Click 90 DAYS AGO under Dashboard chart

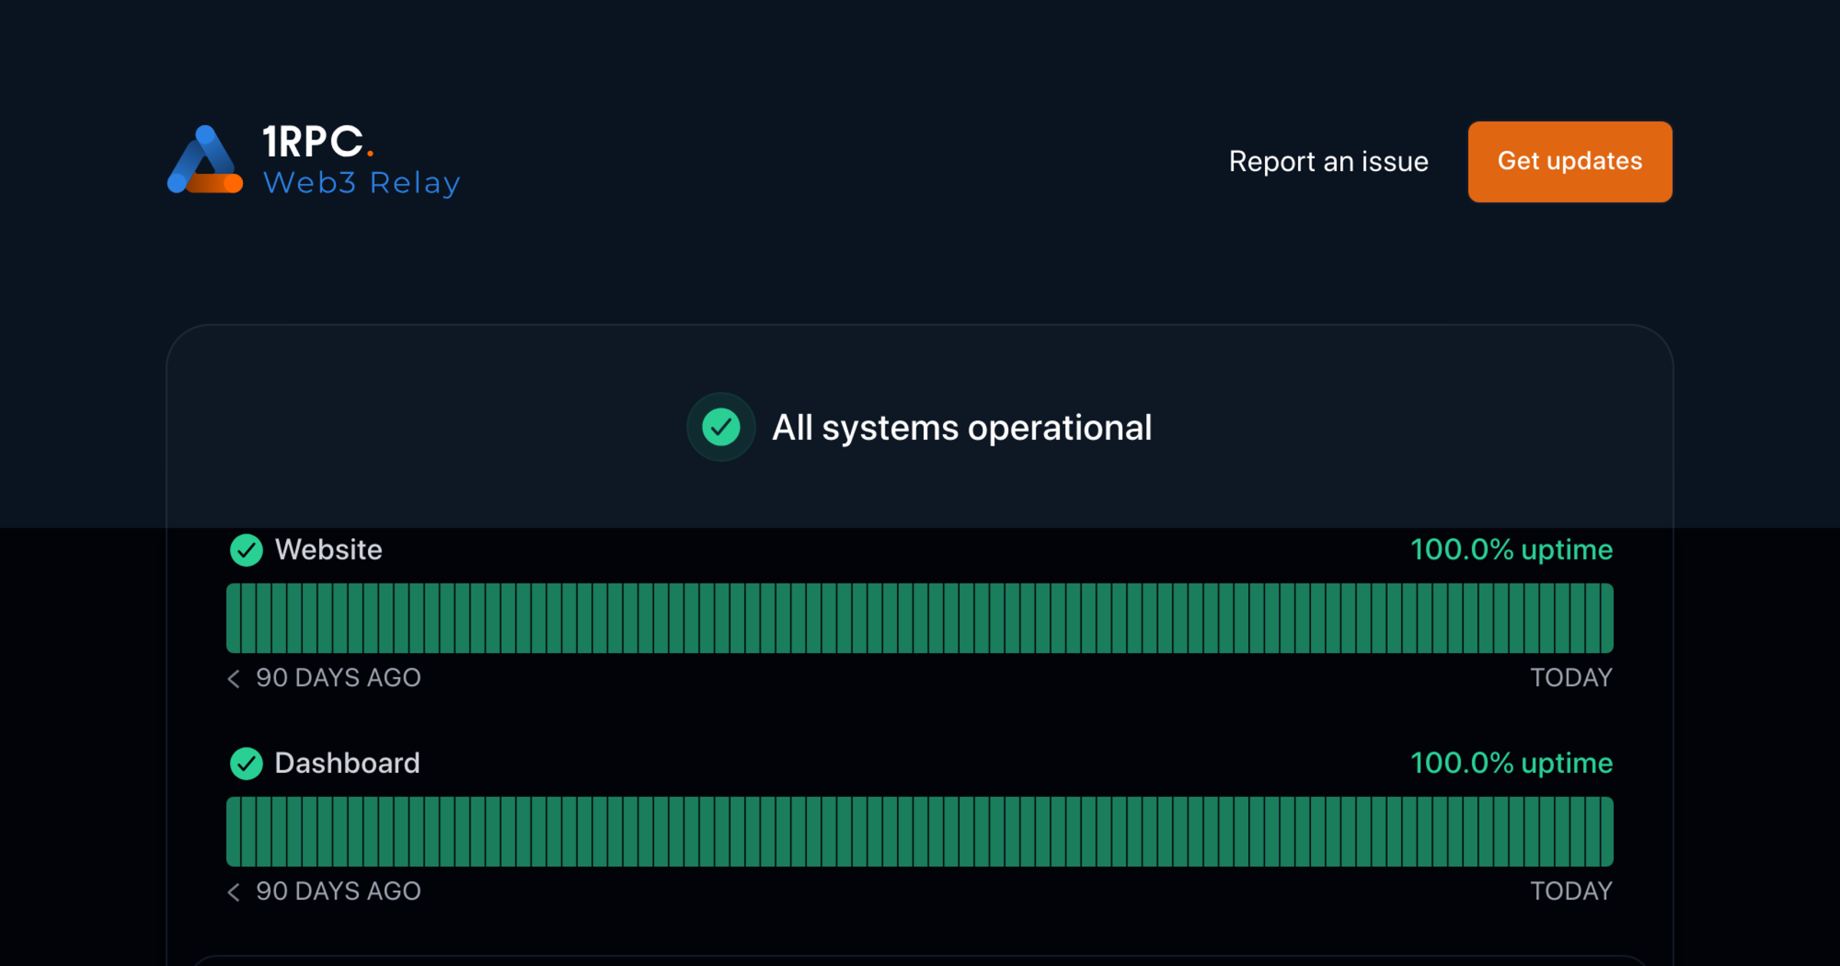[338, 891]
